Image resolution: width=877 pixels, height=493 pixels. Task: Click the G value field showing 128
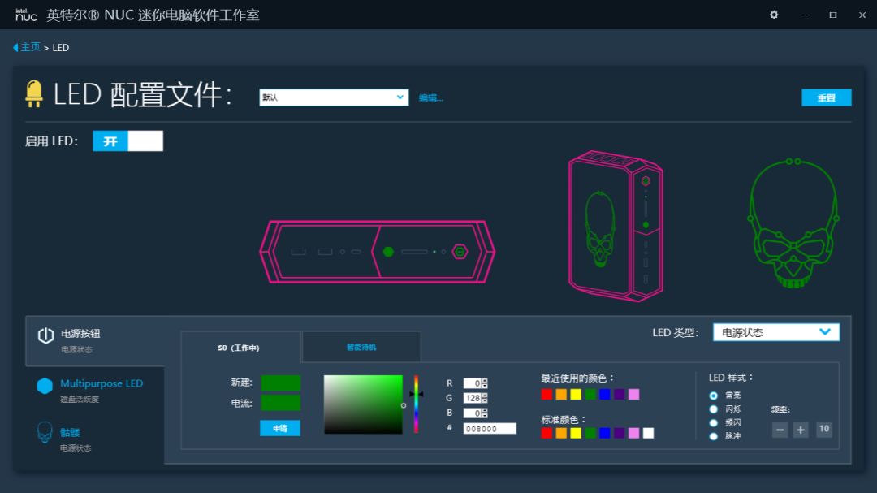(473, 398)
